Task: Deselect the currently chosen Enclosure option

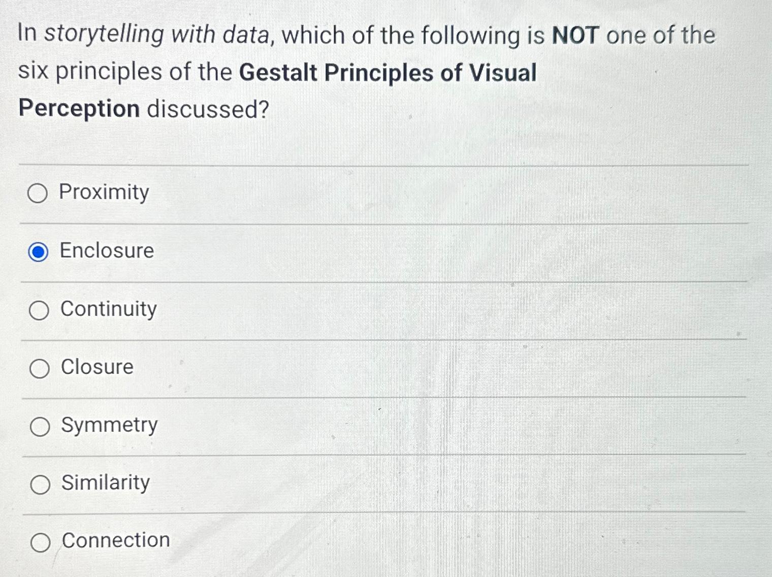Action: point(39,251)
